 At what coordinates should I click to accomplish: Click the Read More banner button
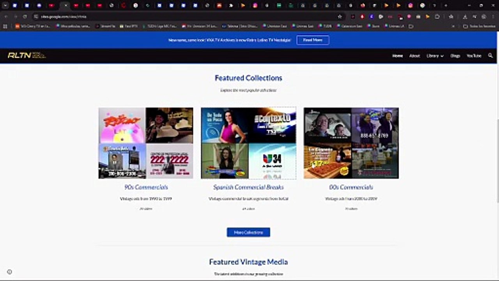pyautogui.click(x=313, y=40)
